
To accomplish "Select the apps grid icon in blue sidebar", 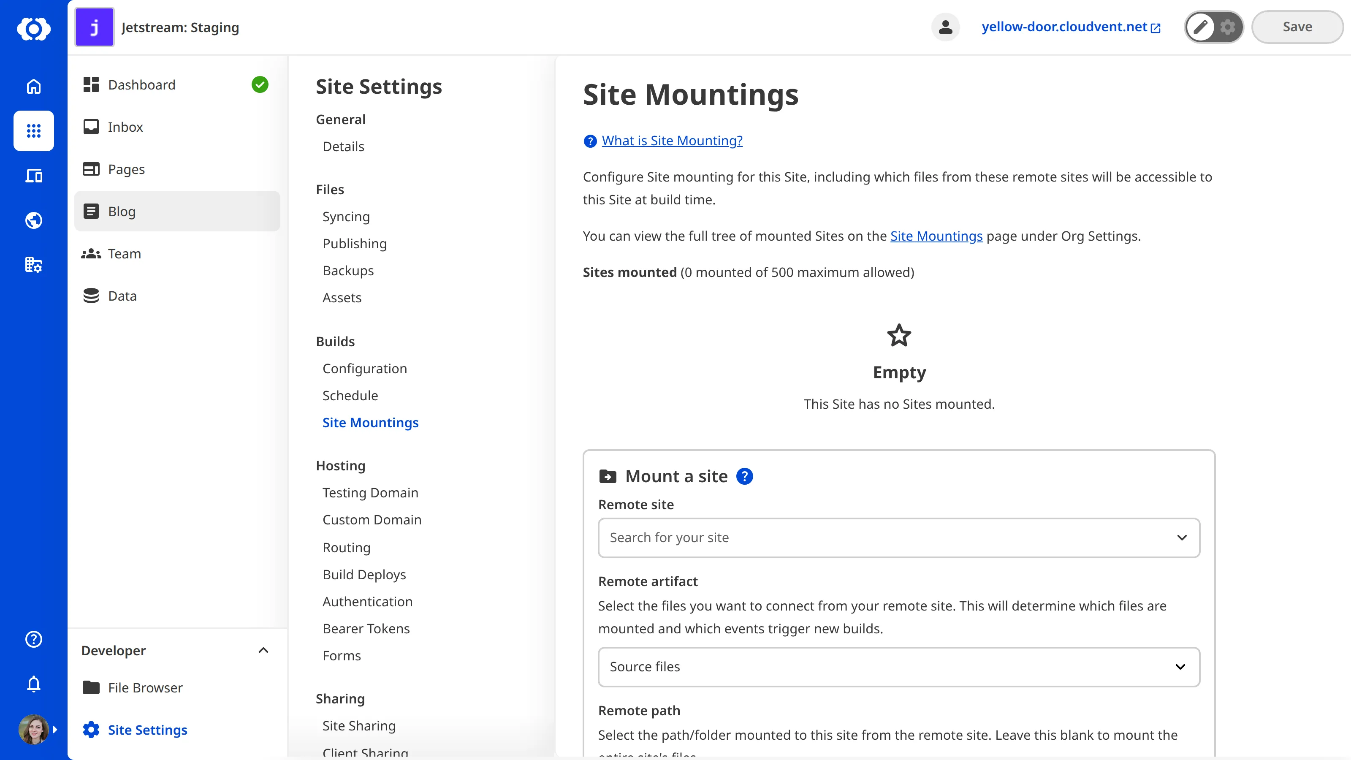I will coord(34,130).
